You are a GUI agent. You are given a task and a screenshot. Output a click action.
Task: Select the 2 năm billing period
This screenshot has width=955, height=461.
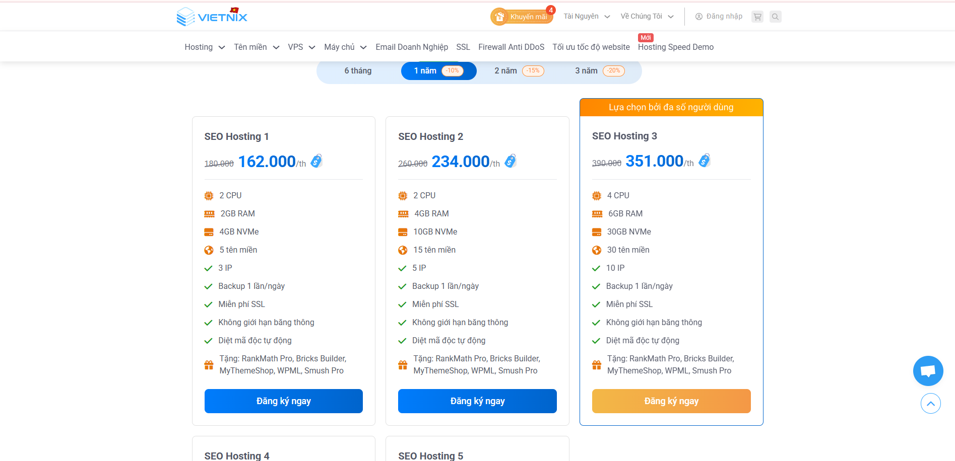click(x=519, y=71)
